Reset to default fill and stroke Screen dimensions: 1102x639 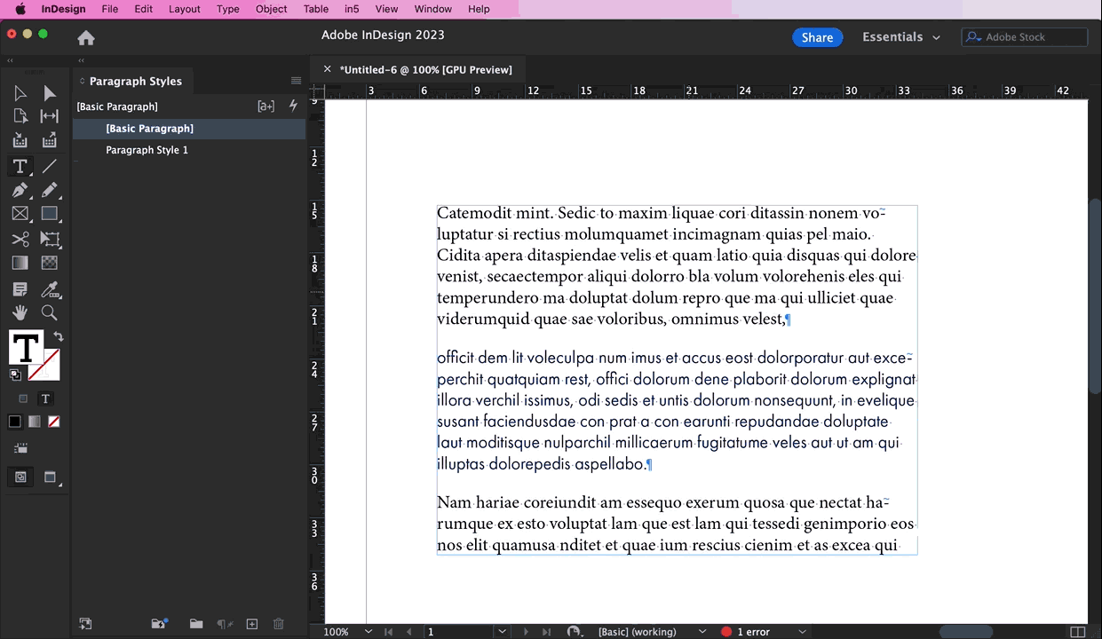click(x=15, y=375)
